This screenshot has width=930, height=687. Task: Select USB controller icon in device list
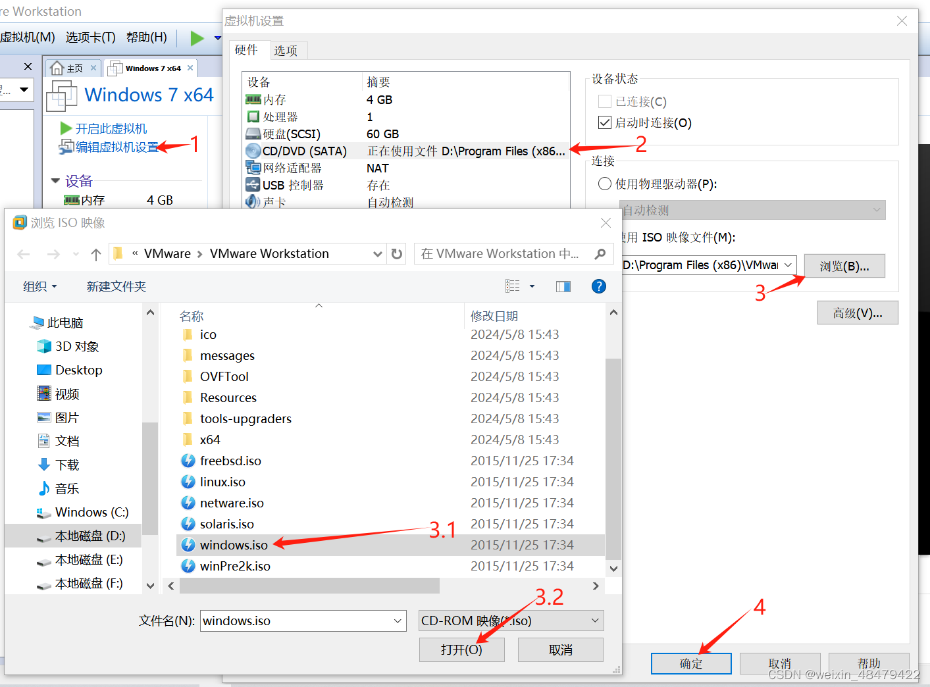(x=253, y=185)
